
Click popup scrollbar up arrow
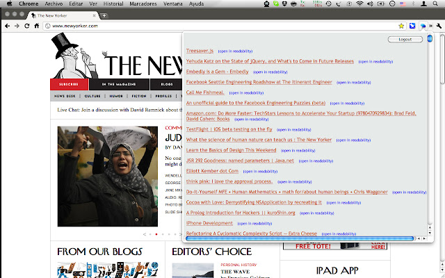coord(430,228)
